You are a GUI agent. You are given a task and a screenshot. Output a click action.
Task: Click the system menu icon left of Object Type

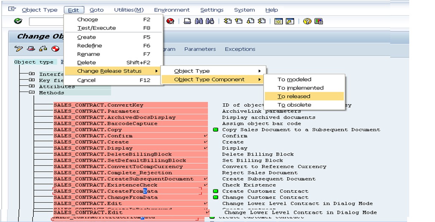tap(12, 9)
